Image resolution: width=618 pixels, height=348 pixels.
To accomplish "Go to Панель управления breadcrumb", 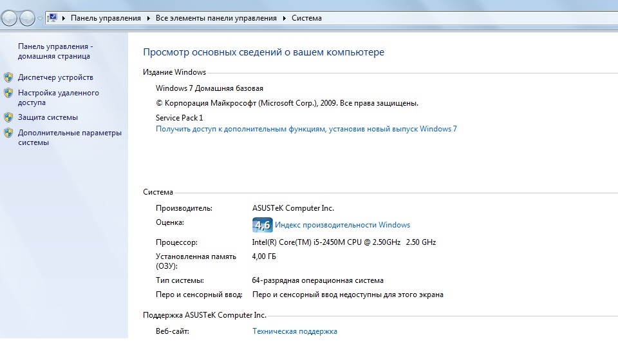I will pos(106,19).
